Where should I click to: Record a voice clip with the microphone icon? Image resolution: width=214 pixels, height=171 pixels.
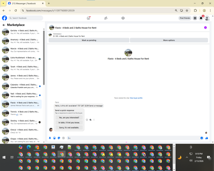pos(50,138)
